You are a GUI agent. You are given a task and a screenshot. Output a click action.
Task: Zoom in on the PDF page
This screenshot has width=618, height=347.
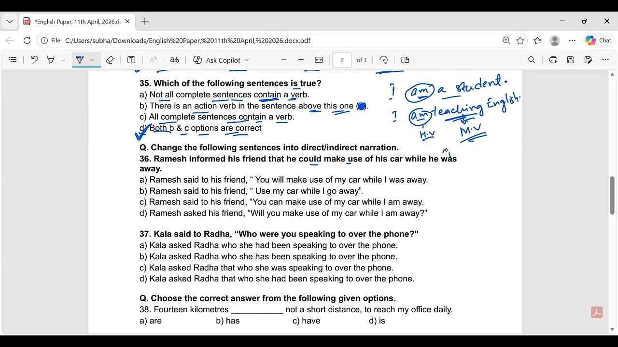(x=301, y=60)
